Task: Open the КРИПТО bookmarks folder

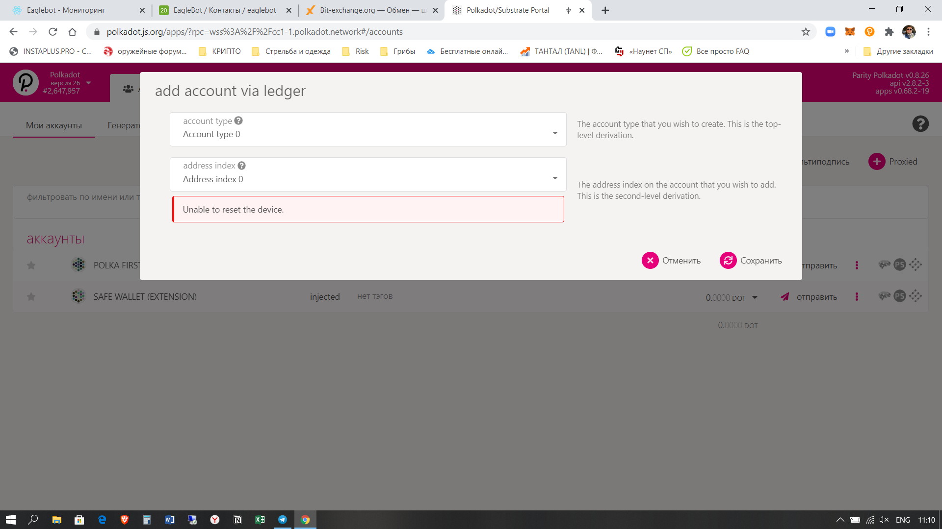Action: (219, 51)
